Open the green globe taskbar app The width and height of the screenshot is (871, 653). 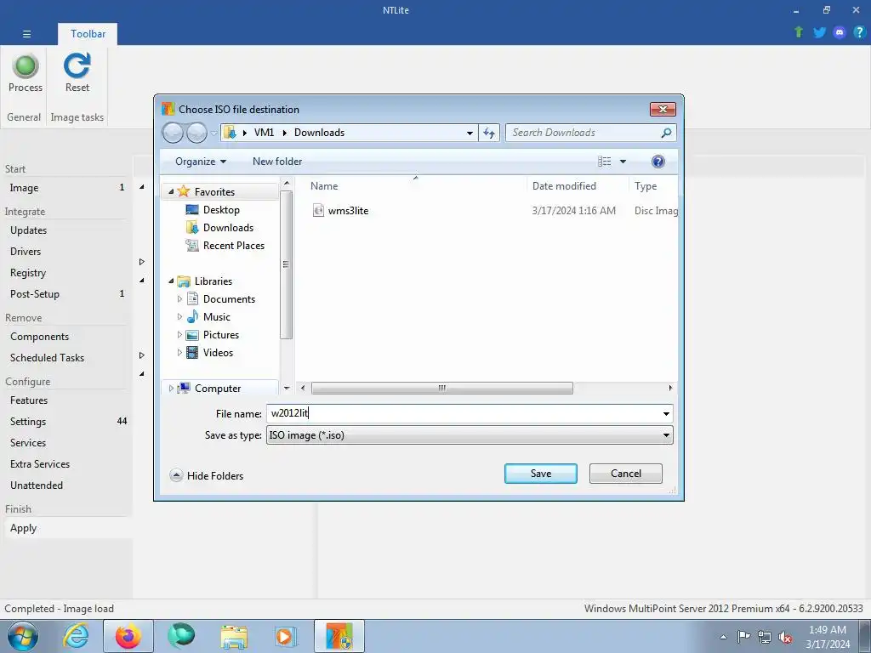coord(181,636)
